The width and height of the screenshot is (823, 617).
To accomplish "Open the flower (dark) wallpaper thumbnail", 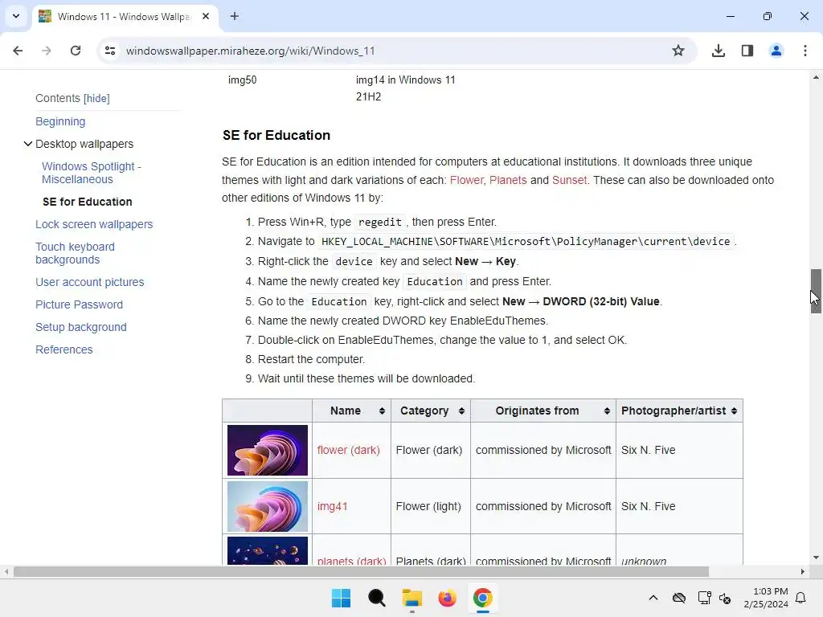I will coord(267,450).
